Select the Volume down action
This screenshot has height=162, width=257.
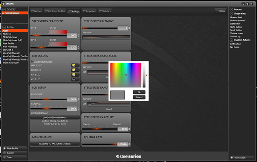click(237, 33)
